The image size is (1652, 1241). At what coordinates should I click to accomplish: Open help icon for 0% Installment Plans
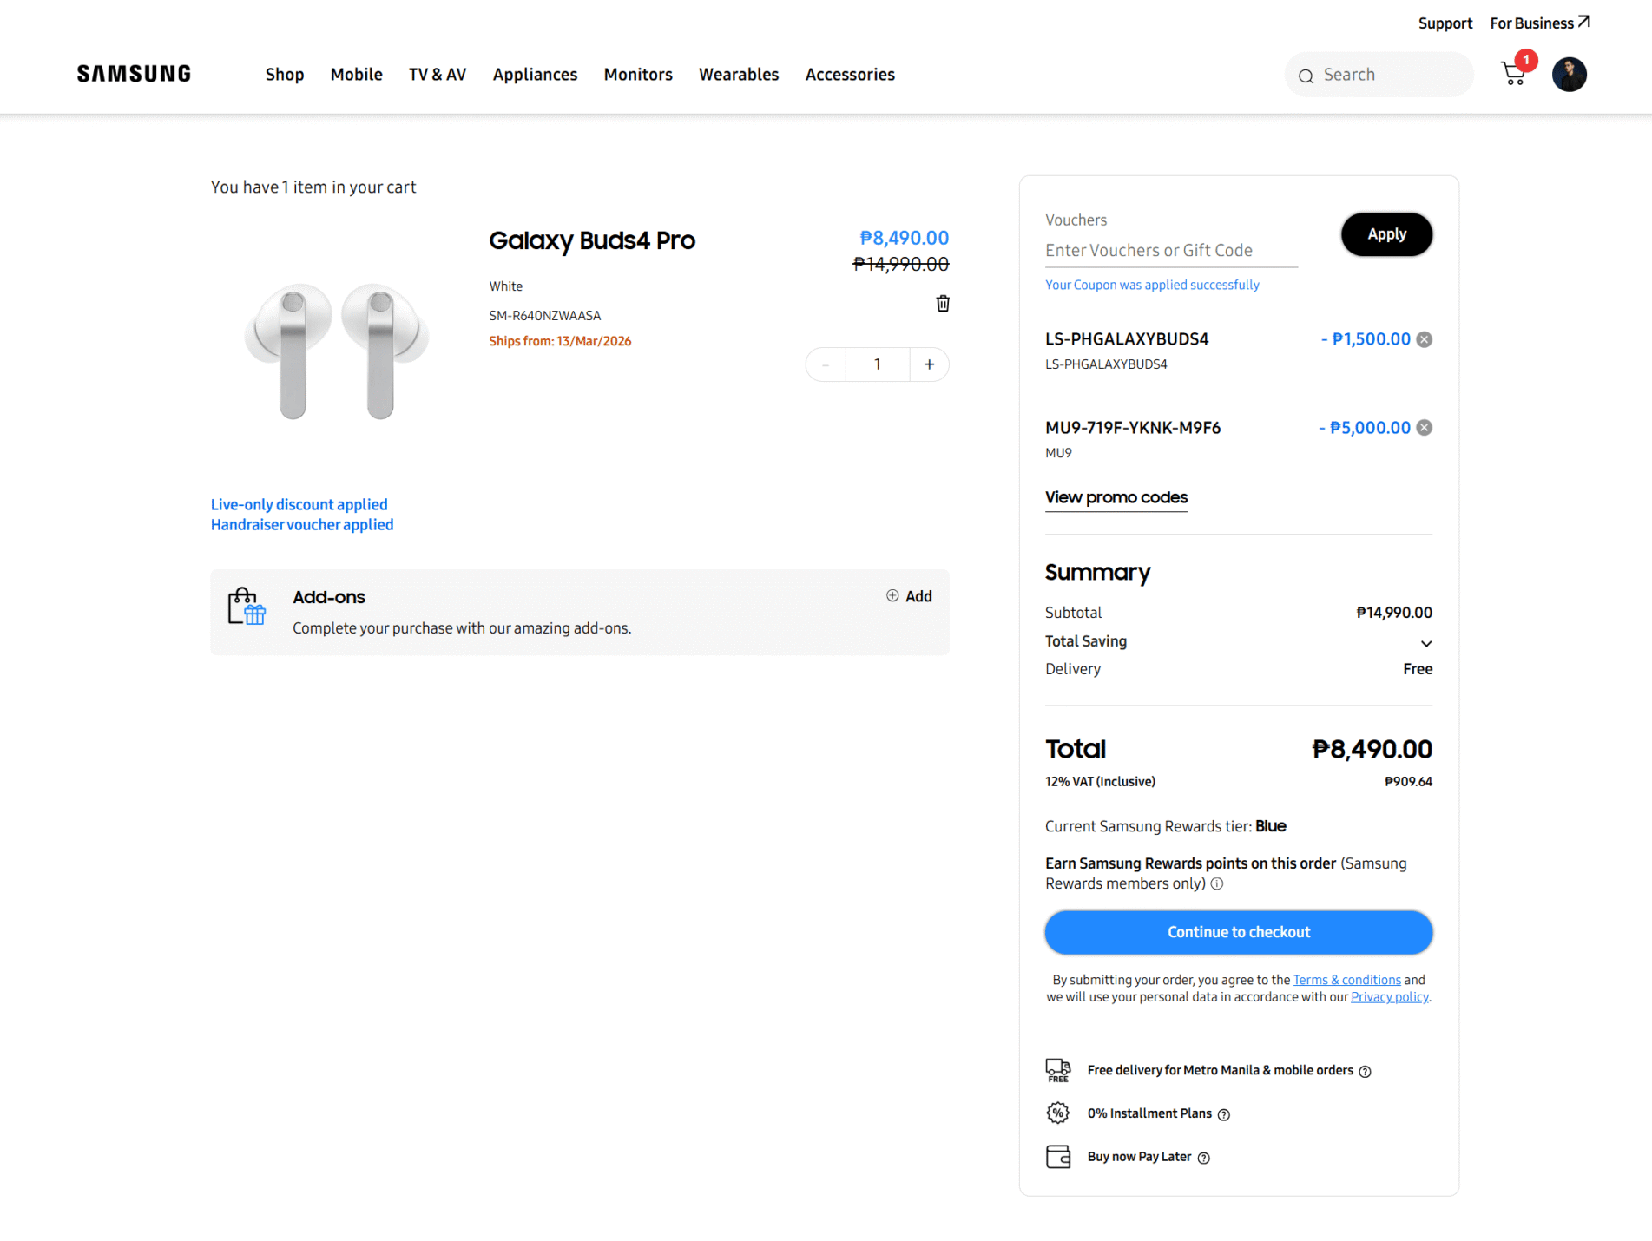click(x=1224, y=1114)
